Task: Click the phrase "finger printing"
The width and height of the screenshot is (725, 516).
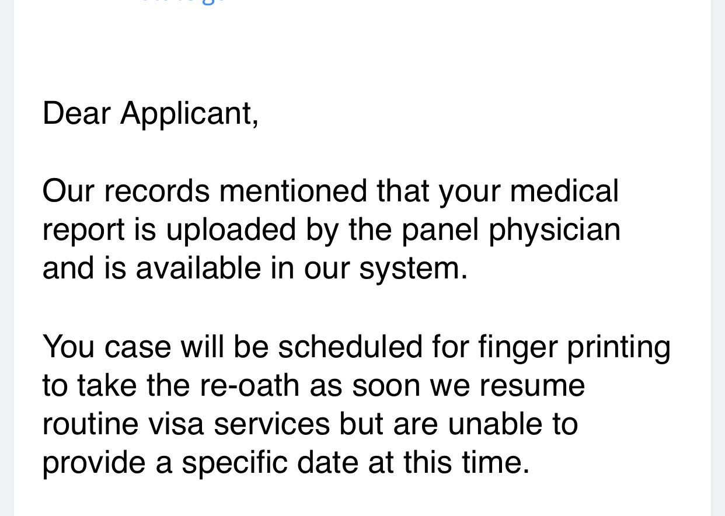Action: (574, 347)
